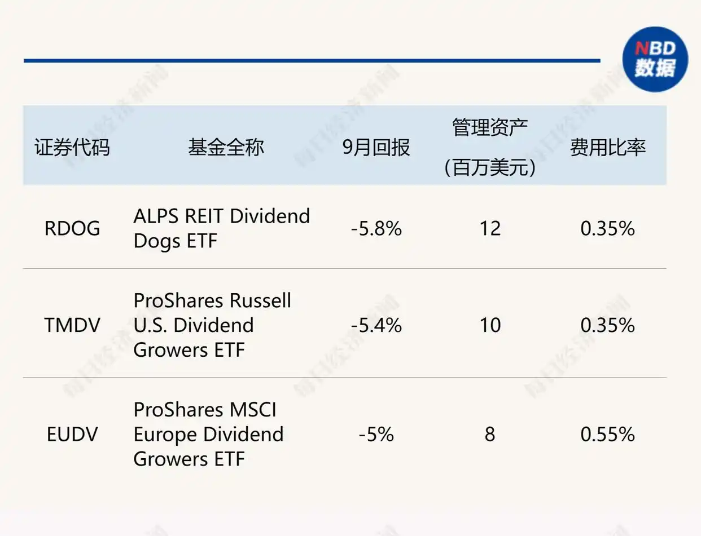This screenshot has height=536, width=701.
Task: Click the 基金全称 column header
Action: click(x=226, y=147)
